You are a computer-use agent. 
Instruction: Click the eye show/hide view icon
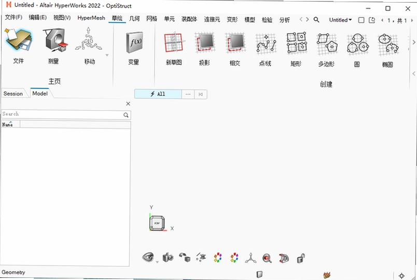pos(148,257)
